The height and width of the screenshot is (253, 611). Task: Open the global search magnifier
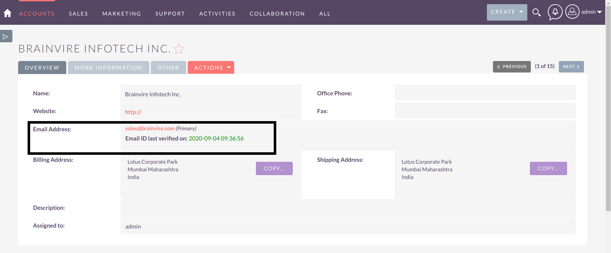[x=537, y=12]
